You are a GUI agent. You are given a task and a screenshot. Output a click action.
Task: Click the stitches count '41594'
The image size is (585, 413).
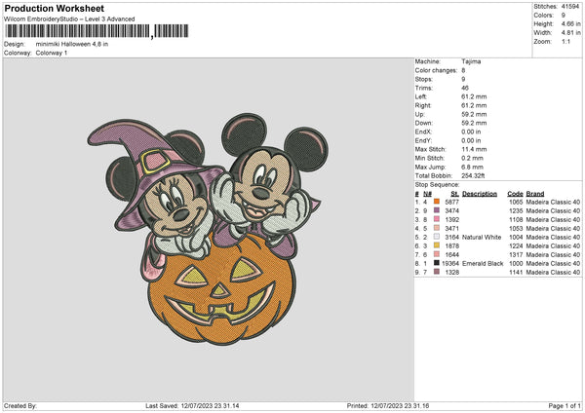click(570, 7)
